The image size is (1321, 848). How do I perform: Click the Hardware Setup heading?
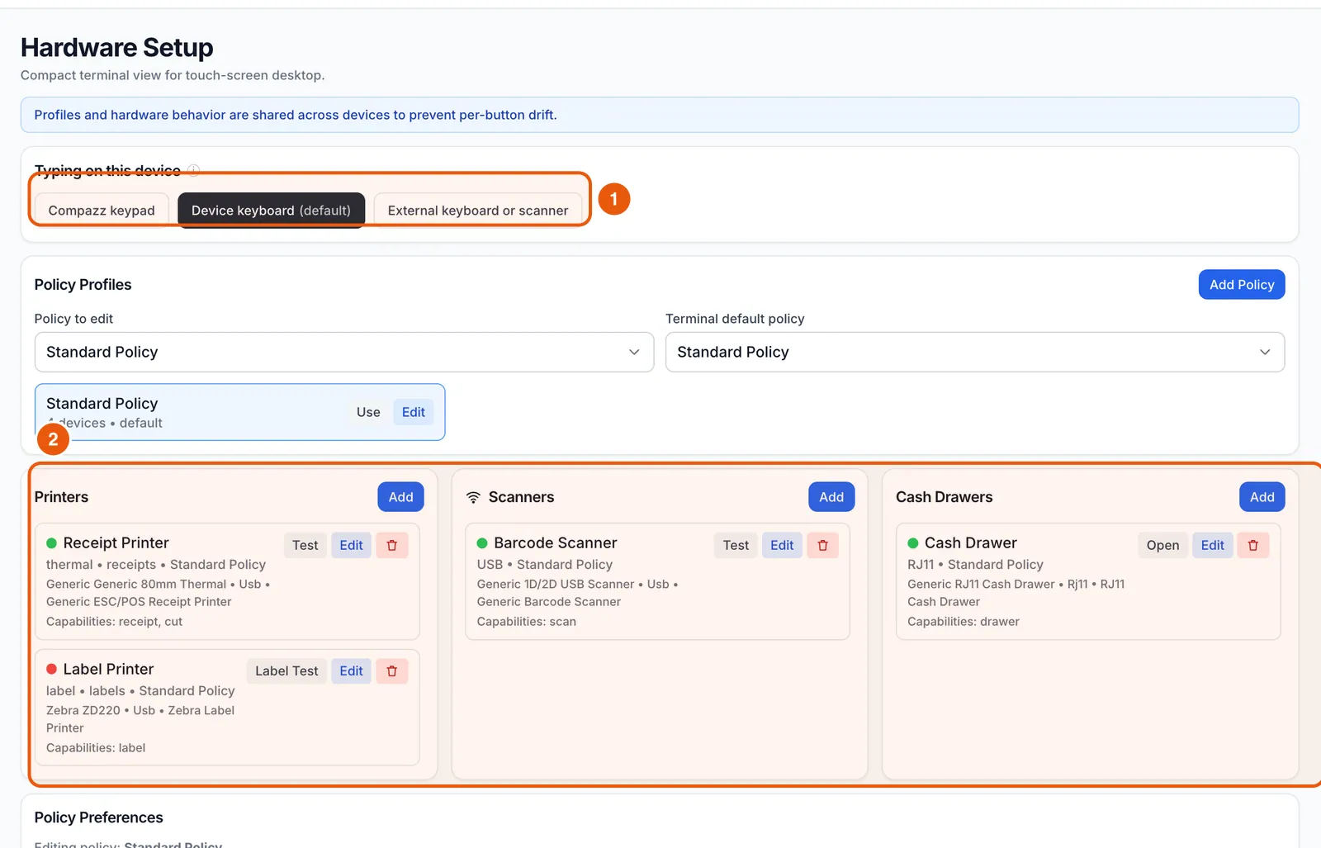(117, 48)
